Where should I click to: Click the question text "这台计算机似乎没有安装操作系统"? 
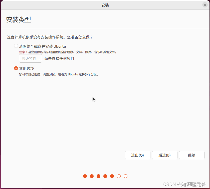[x=35, y=37]
